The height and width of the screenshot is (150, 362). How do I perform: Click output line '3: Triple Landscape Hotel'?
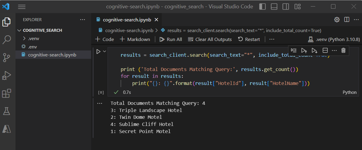pos(146,110)
